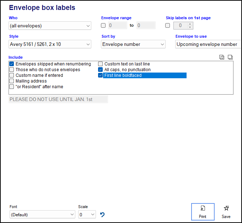The height and width of the screenshot is (223, 242).
Task: Increase skip labels count with up arrow
Action: [x=190, y=24]
